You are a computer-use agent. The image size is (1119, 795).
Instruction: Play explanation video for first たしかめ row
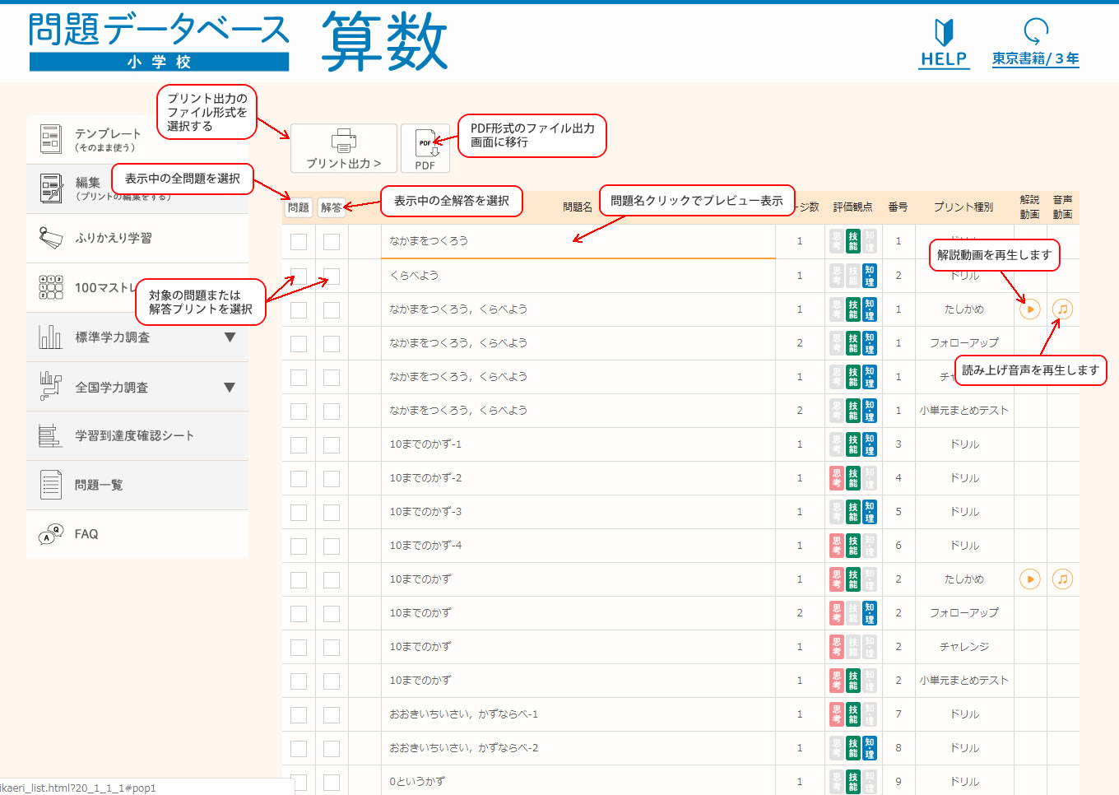1029,309
